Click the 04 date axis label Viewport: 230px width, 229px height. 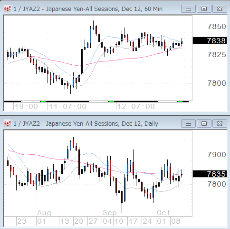pos(107,221)
